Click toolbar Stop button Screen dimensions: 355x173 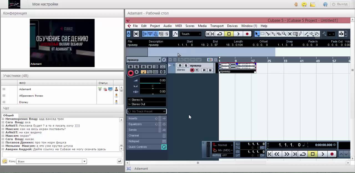(229, 34)
